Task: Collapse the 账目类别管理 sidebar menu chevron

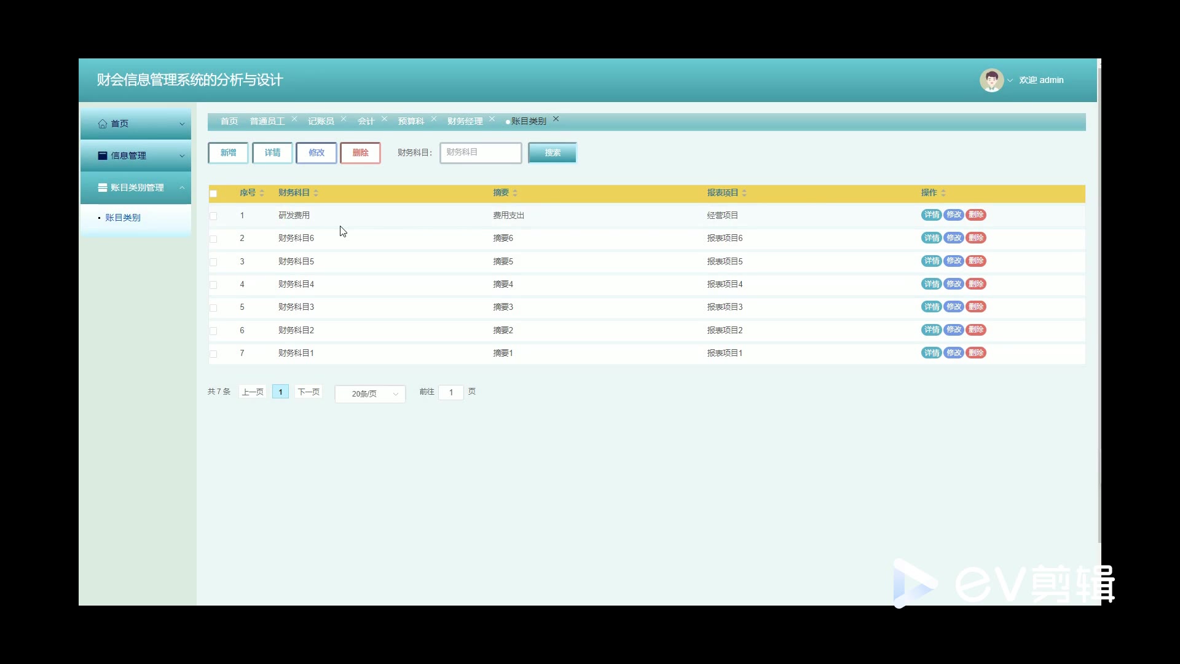Action: [182, 188]
